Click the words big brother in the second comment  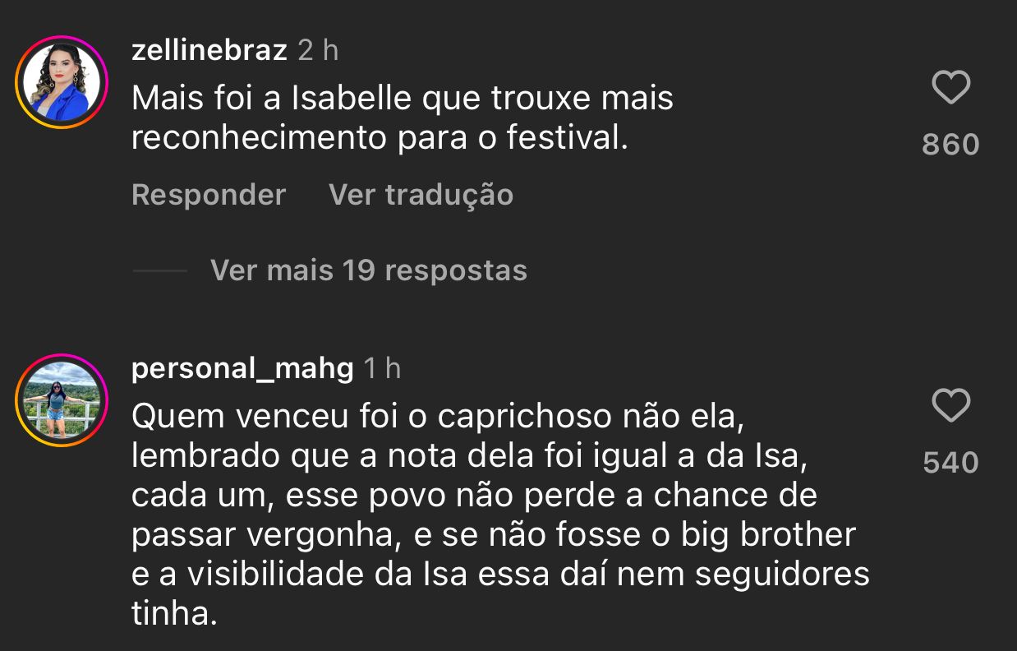pos(768,535)
